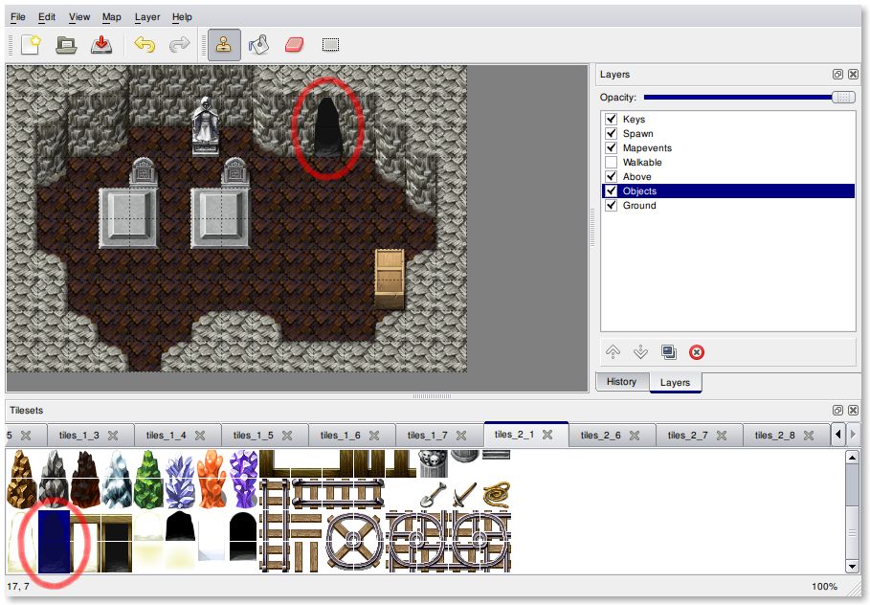Select the Rectangular Select tool
Image resolution: width=870 pixels, height=605 pixels.
(x=330, y=44)
